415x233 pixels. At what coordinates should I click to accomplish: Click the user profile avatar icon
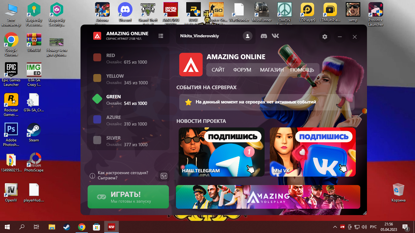(248, 36)
